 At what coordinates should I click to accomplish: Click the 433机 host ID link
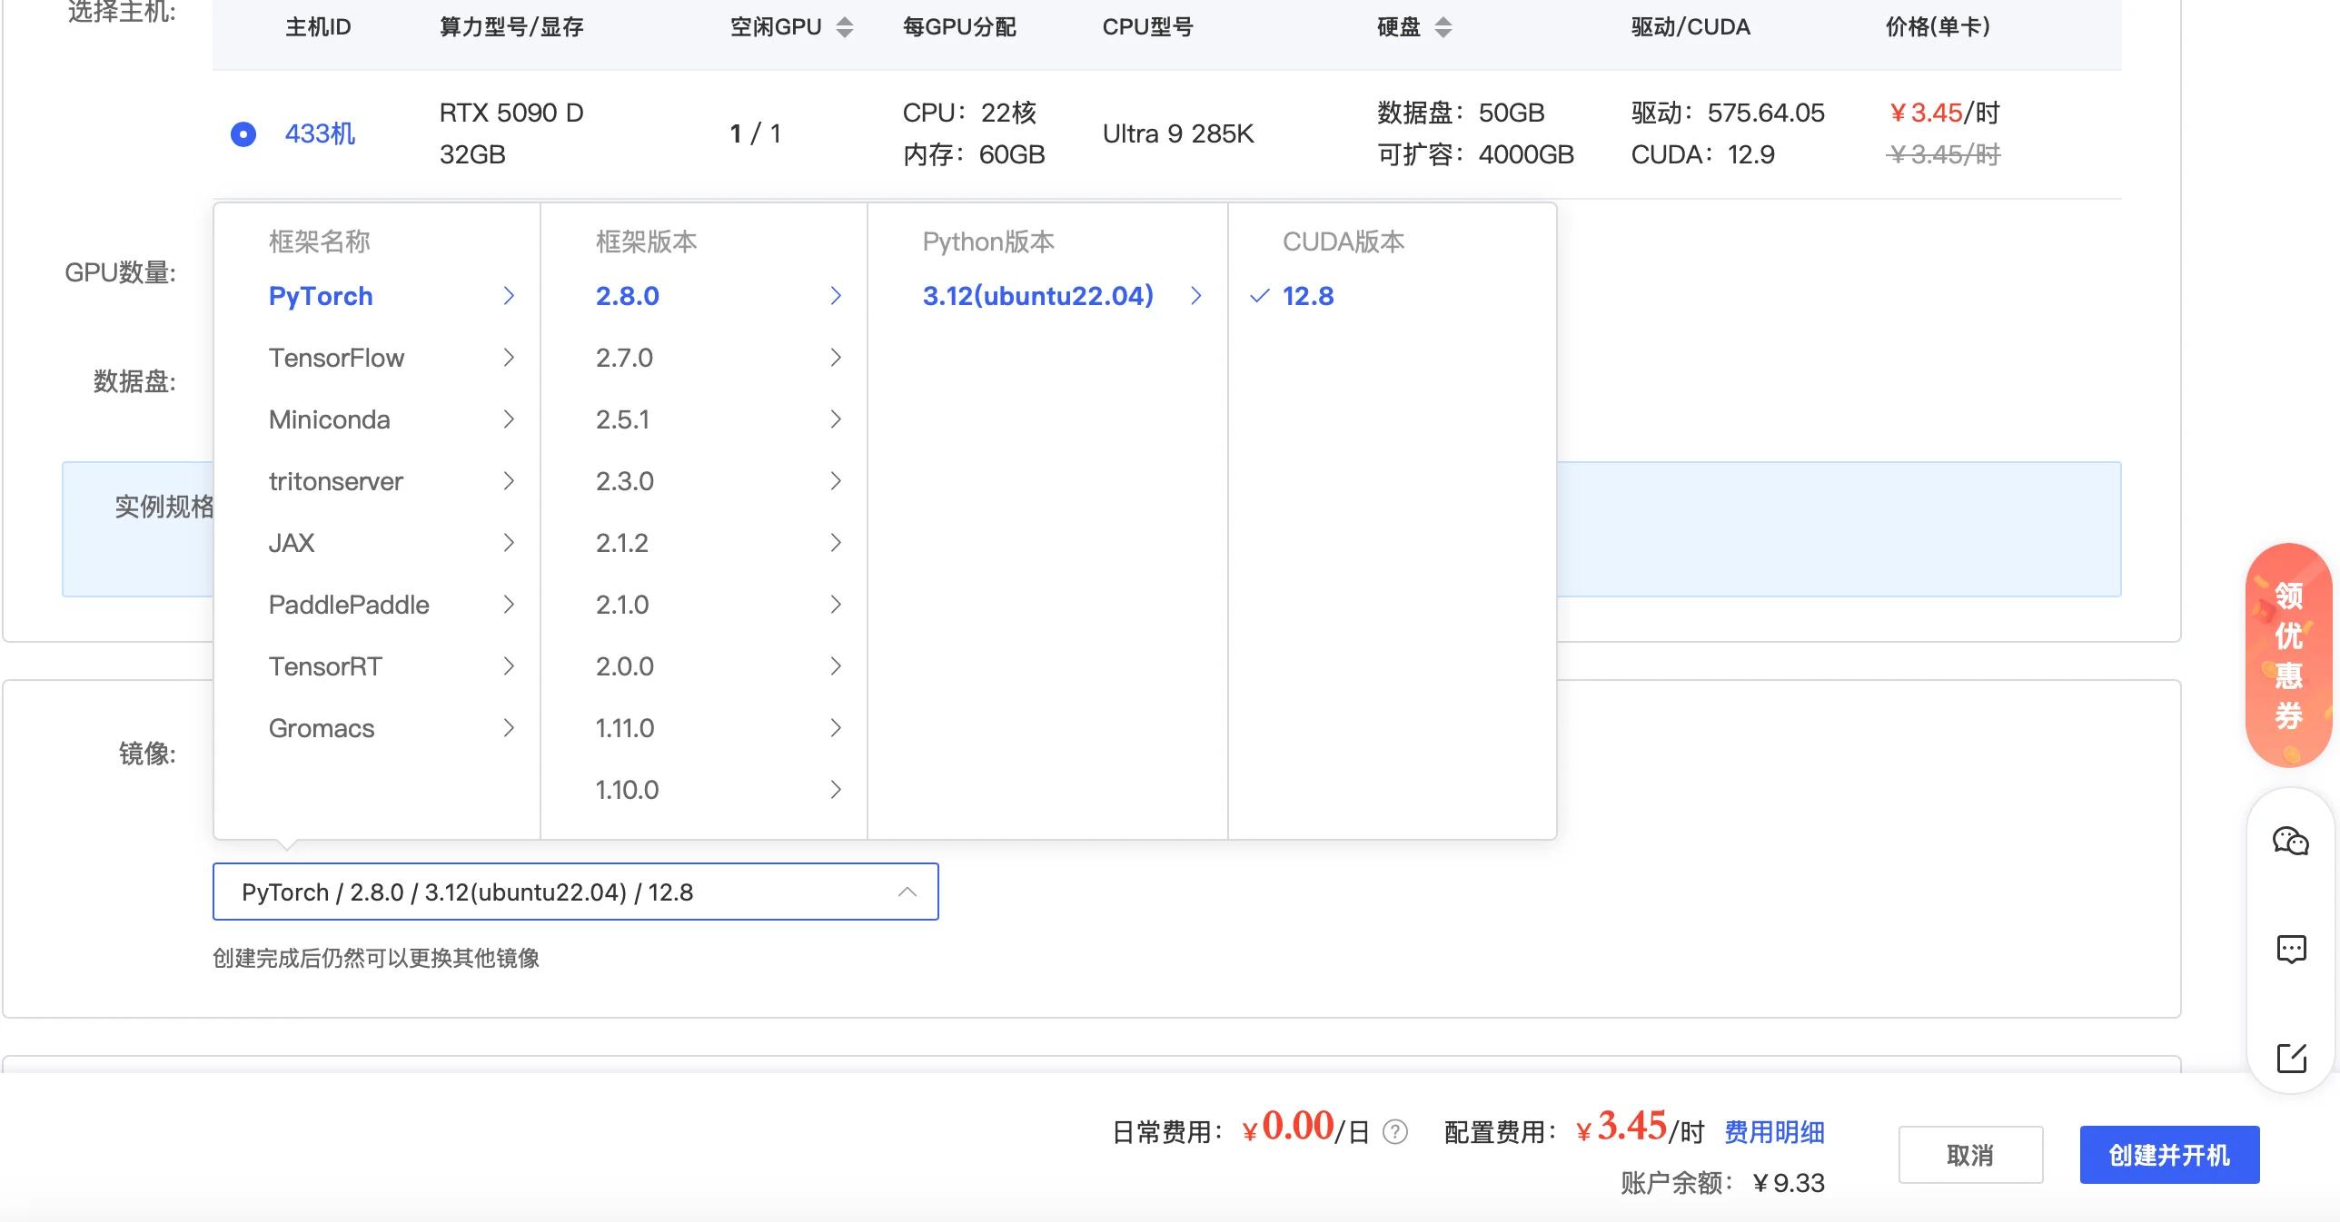(320, 134)
